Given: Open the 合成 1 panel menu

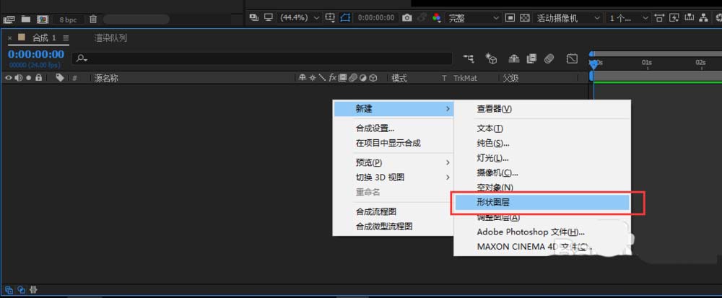Looking at the screenshot, I should tap(66, 38).
